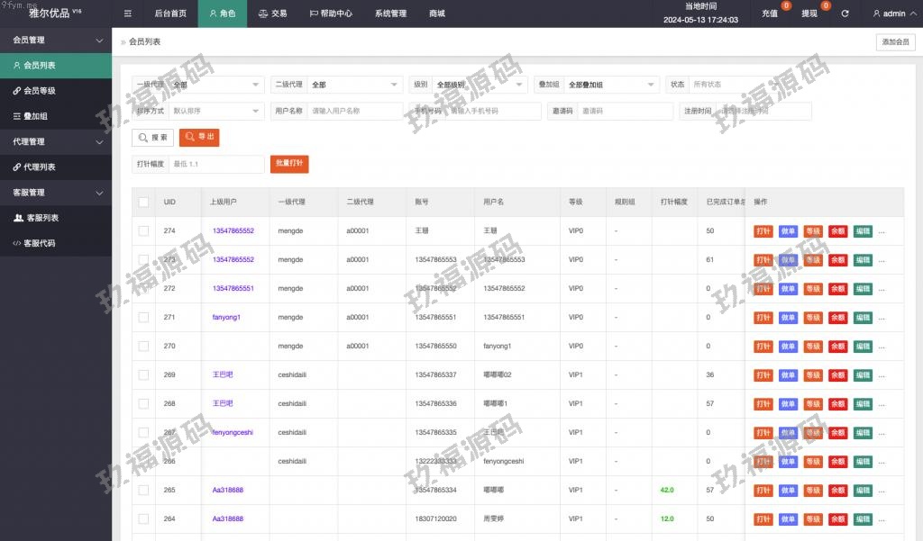923x541 pixels.
Task: Switch to the 交易 top menu
Action: (x=273, y=14)
